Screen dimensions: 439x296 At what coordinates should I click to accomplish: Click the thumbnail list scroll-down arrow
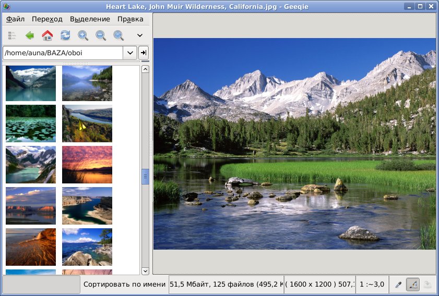(x=145, y=271)
